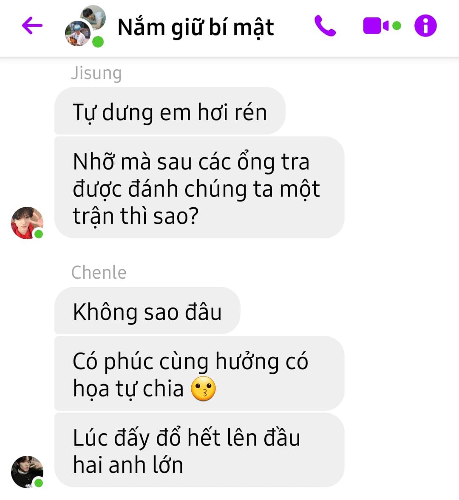The image size is (459, 500).
Task: Open the group chat avatar photo
Action: [x=85, y=26]
